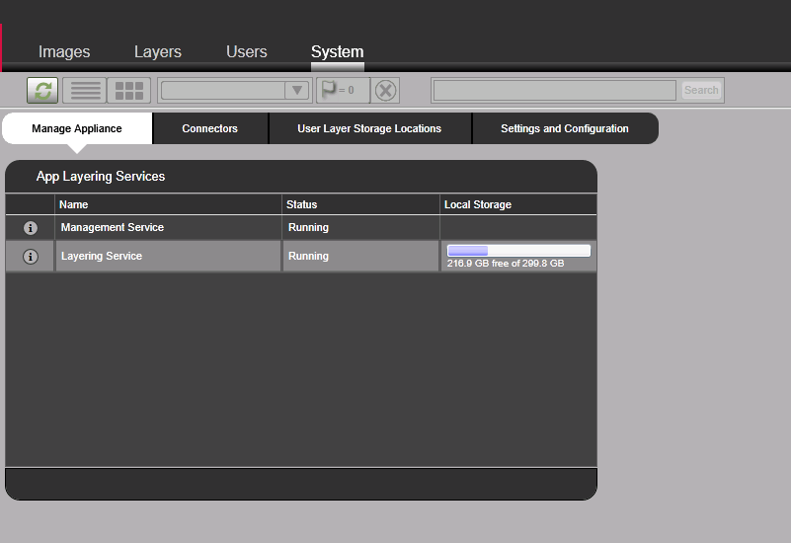The width and height of the screenshot is (791, 543).
Task: Click the App Layering Services heading
Action: (x=101, y=177)
